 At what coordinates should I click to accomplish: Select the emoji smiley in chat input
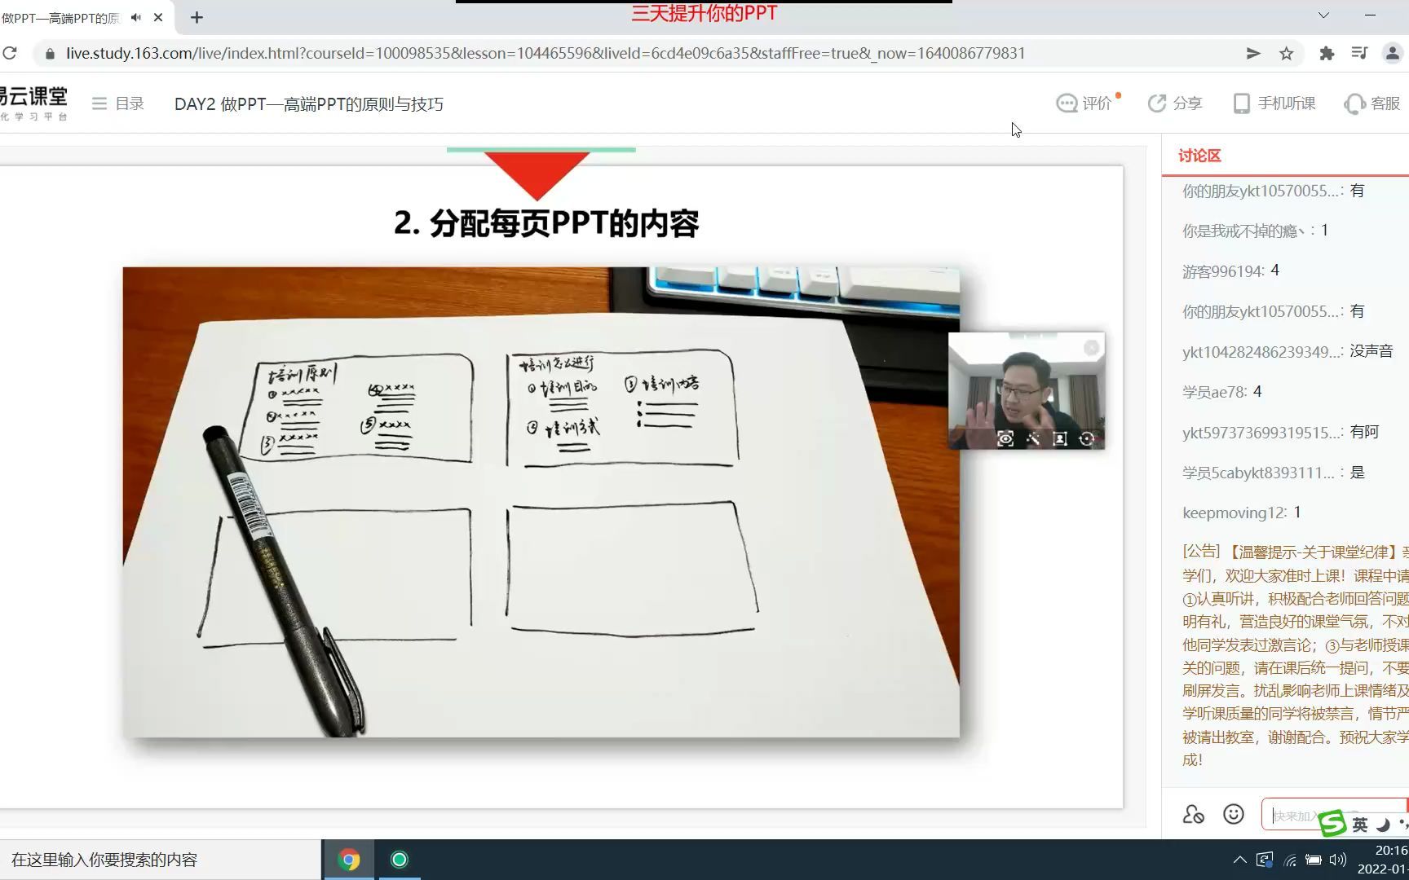click(1232, 815)
